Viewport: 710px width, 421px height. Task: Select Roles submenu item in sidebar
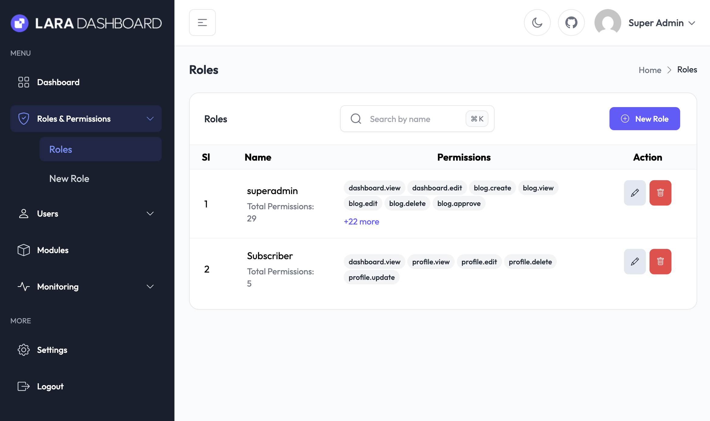100,149
